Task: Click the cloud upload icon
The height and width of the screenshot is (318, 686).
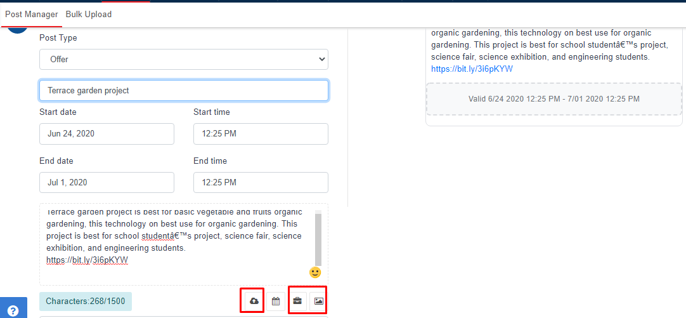Action: coord(254,301)
